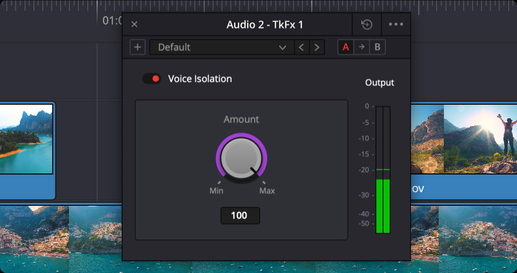517x273 pixels.
Task: Click the Output level meter
Action: click(x=383, y=169)
